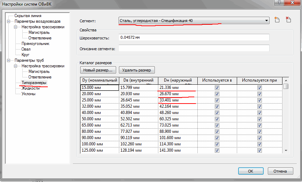Select Уклоны in the tree
302x182 pixels.
pos(28,94)
